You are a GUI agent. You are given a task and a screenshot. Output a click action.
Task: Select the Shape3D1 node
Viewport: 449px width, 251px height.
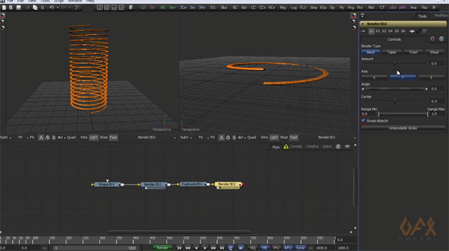coord(107,185)
